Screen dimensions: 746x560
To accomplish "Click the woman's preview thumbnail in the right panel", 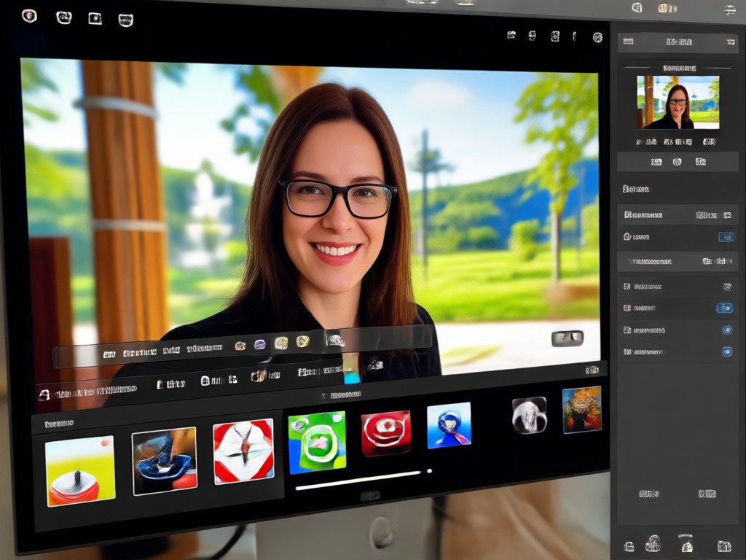I will tap(678, 102).
